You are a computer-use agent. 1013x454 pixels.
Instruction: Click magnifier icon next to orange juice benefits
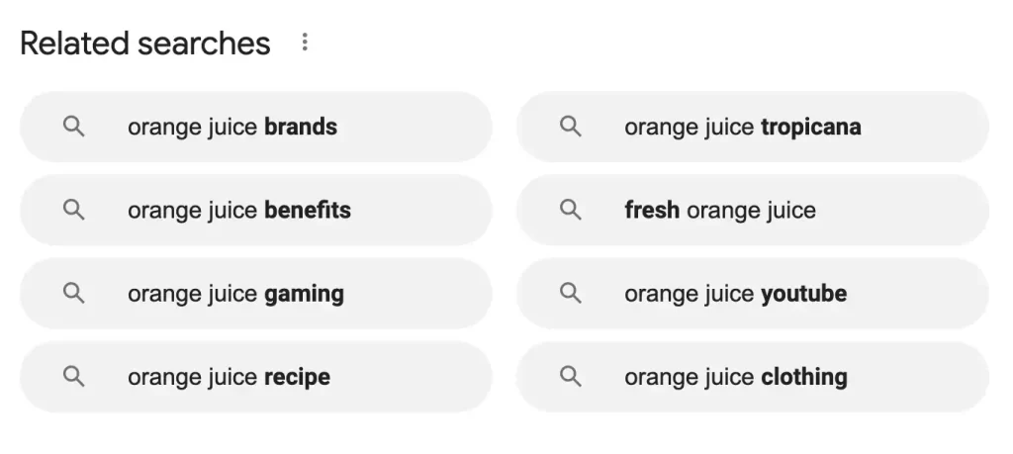[73, 210]
